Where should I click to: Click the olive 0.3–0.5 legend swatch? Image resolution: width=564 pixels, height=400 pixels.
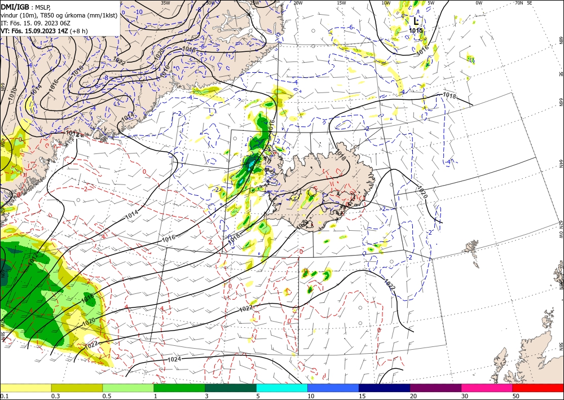[x=77, y=388]
